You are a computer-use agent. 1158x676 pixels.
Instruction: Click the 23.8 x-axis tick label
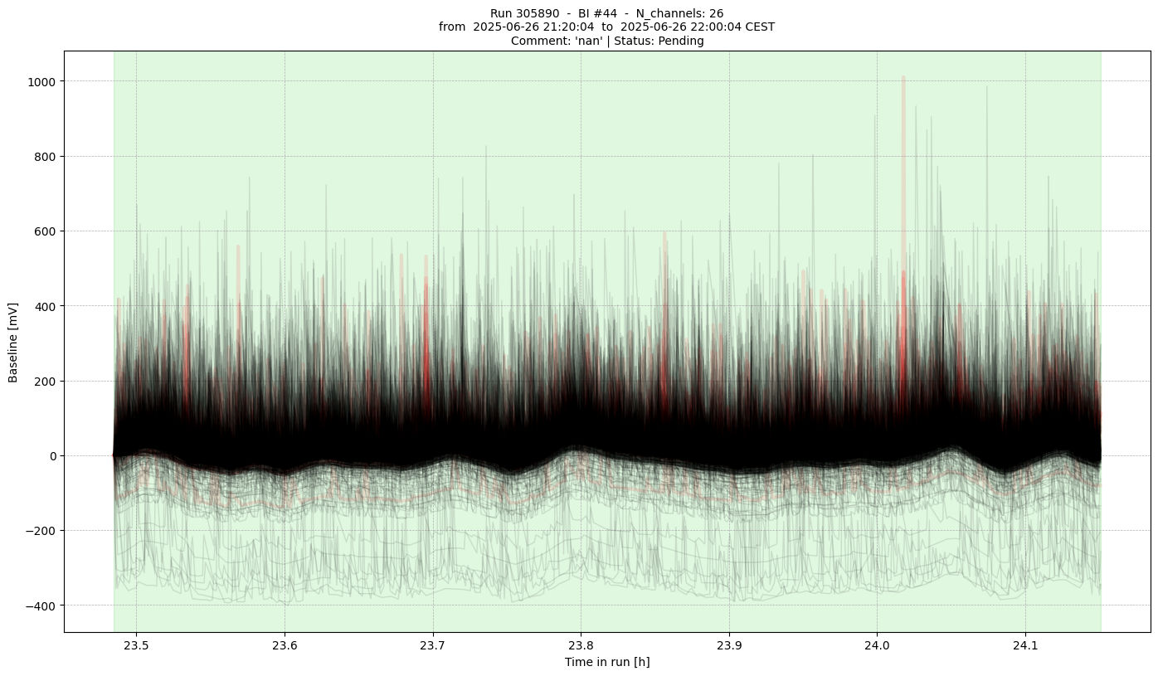coord(581,645)
